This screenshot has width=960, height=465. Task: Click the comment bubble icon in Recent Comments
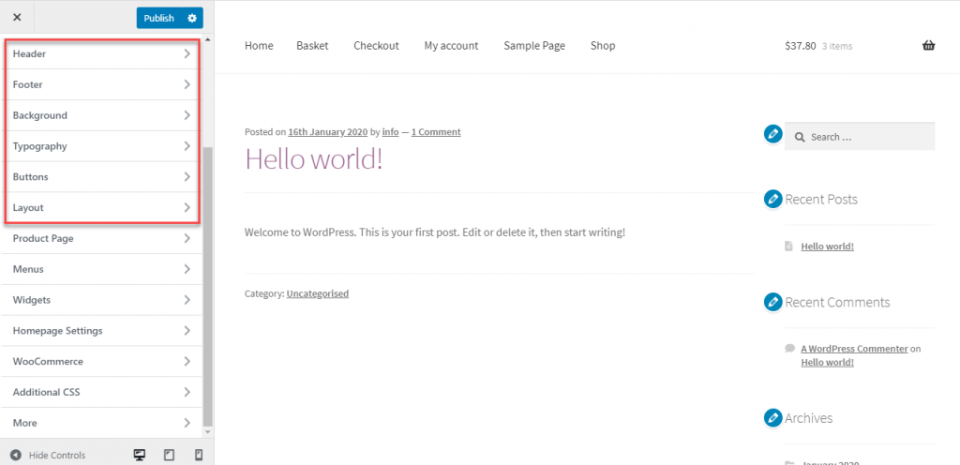click(789, 348)
